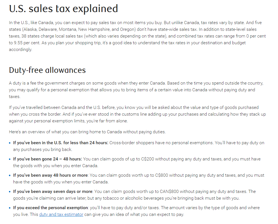The width and height of the screenshot is (278, 224).
Task: Click the 'U.S. sales tax explained' heading
Action: coord(64,9)
